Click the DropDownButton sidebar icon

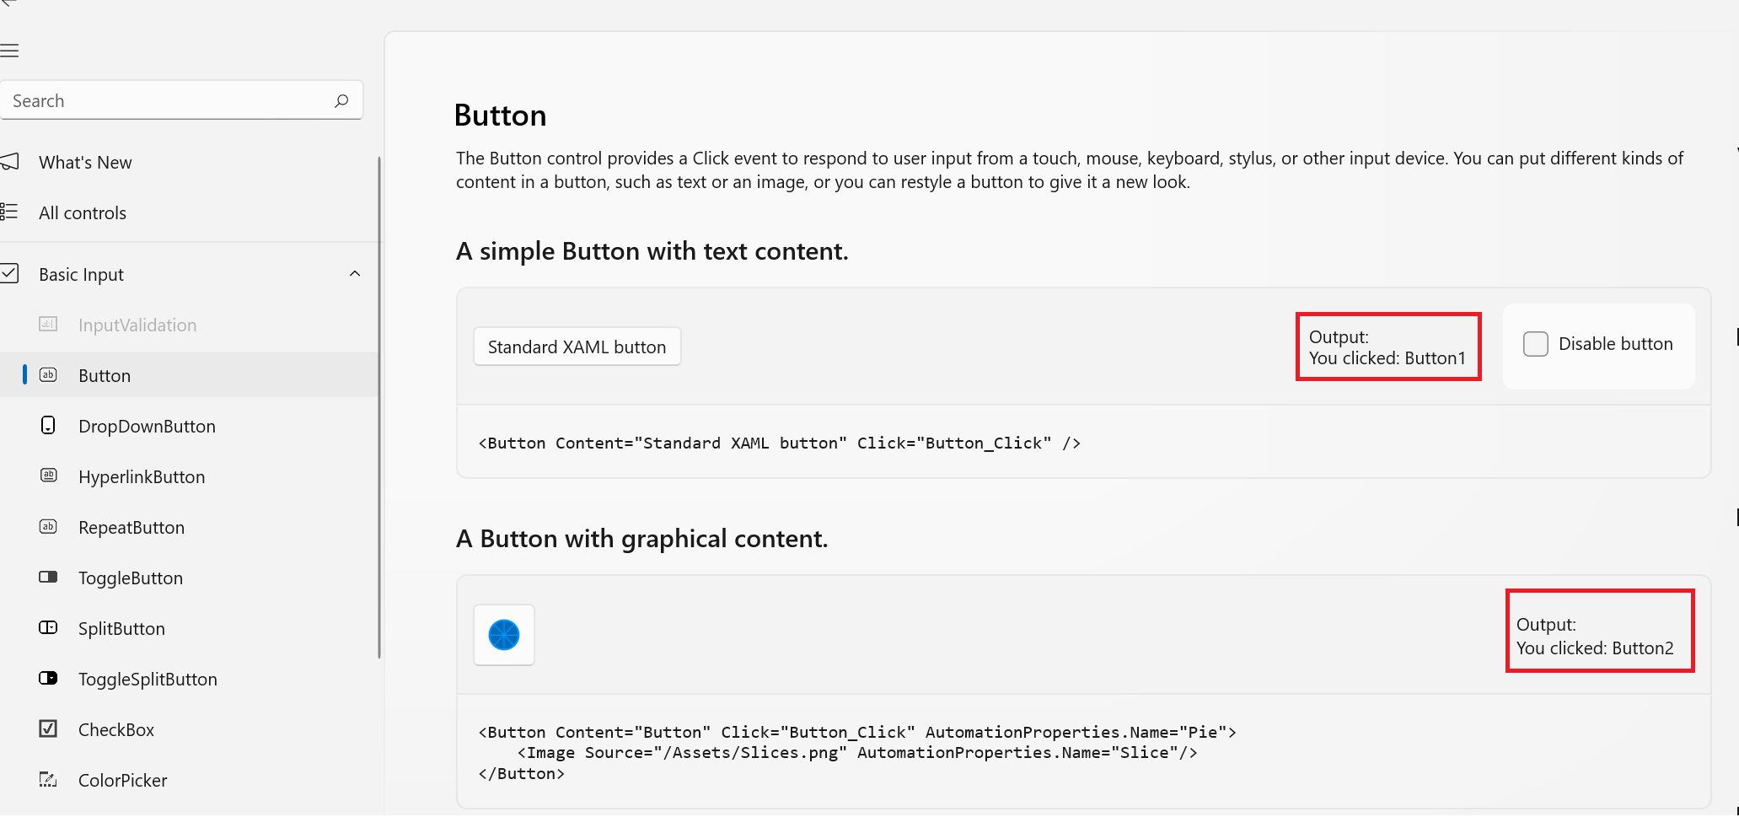pos(48,426)
